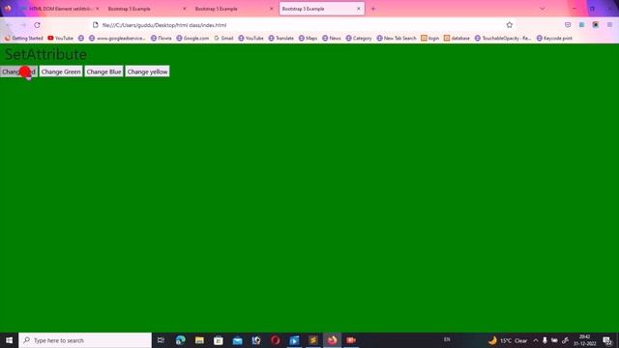
Task: Show hidden system tray icons
Action: [536, 340]
